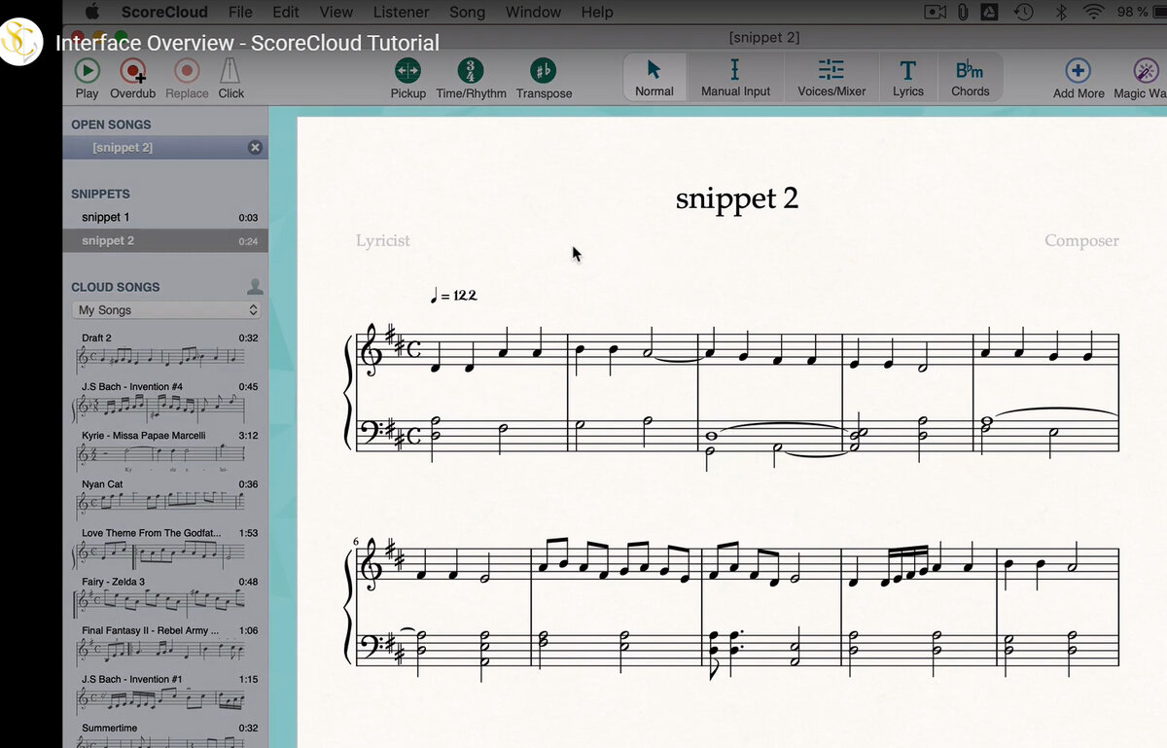
Task: Open the Listener menu
Action: [x=401, y=12]
